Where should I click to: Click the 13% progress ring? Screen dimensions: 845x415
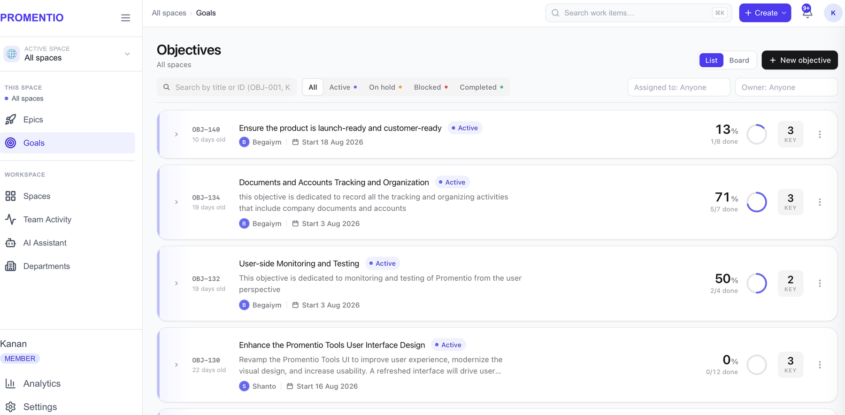coord(757,134)
